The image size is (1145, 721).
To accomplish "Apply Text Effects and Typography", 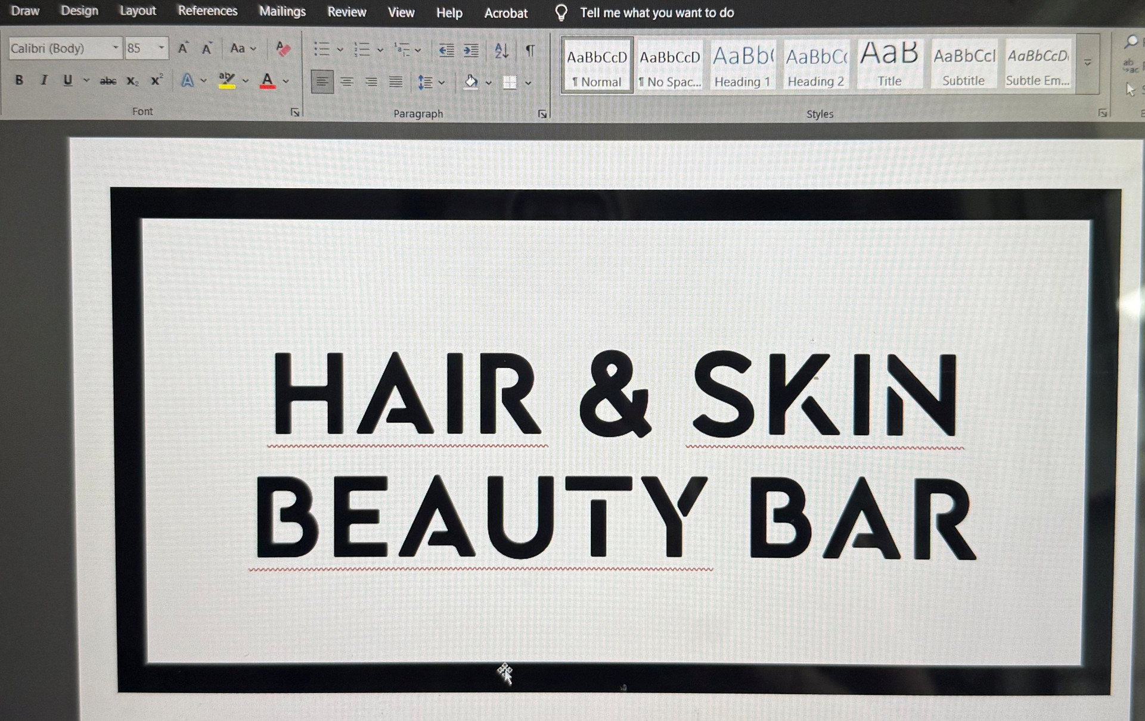I will pyautogui.click(x=187, y=80).
